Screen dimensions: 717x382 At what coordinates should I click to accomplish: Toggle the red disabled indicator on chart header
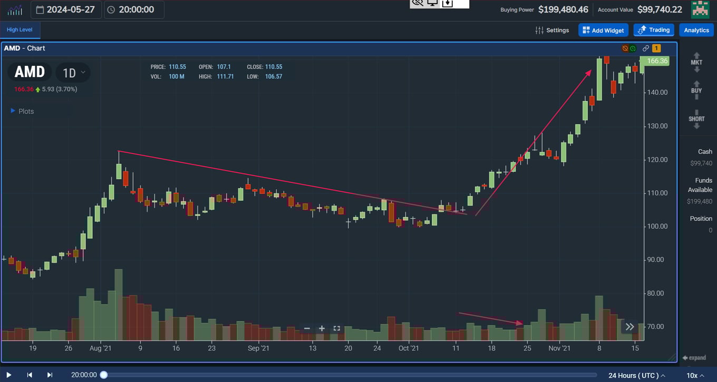(x=625, y=48)
